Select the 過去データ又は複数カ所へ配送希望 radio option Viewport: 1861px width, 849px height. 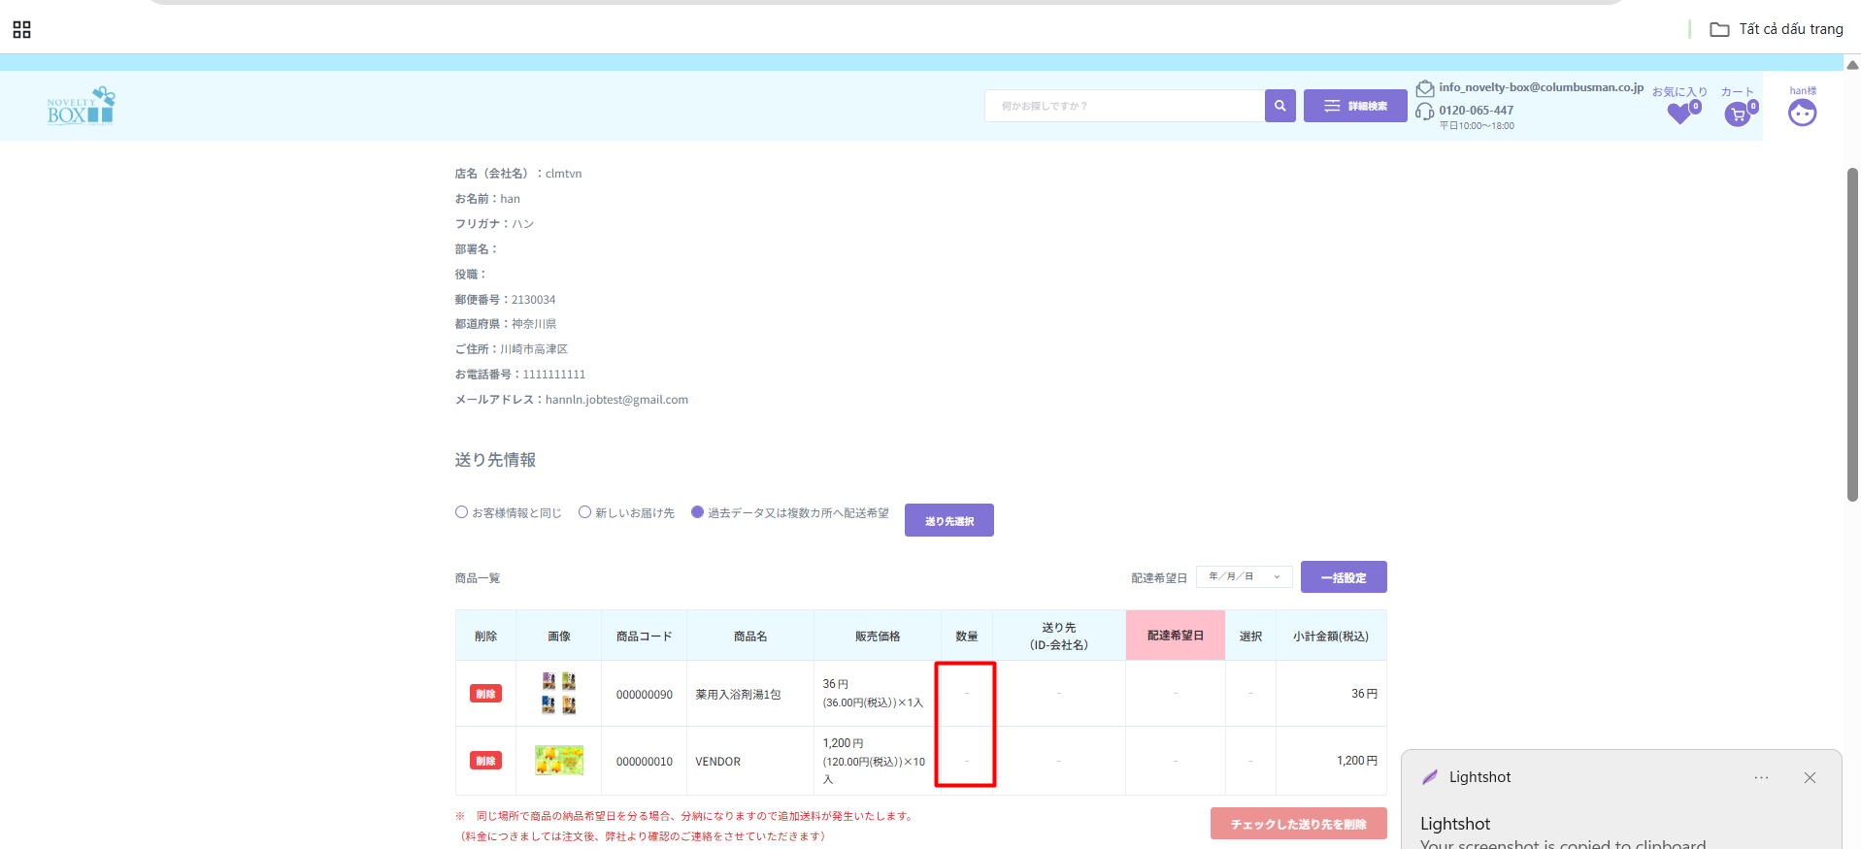697,512
